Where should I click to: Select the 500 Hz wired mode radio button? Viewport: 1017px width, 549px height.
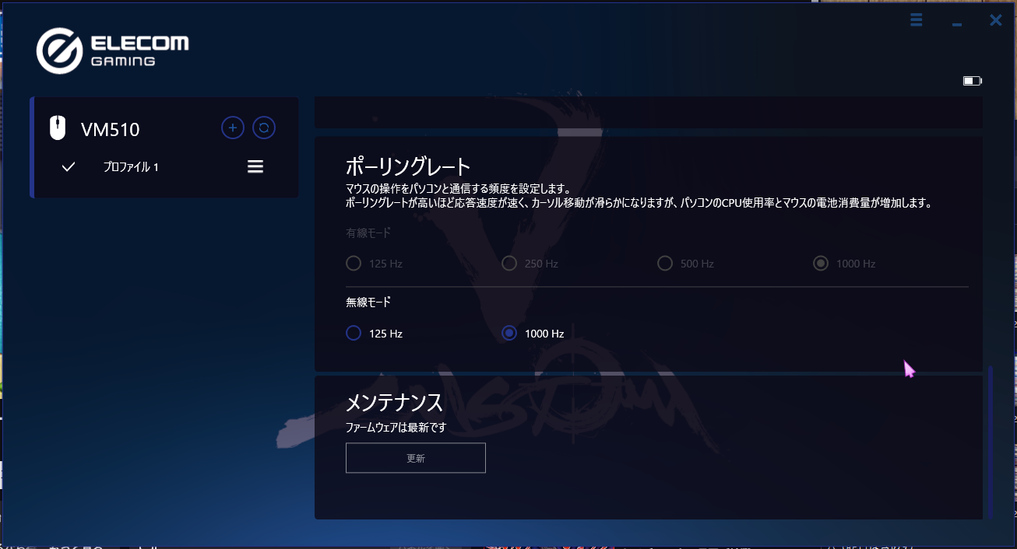pos(665,263)
